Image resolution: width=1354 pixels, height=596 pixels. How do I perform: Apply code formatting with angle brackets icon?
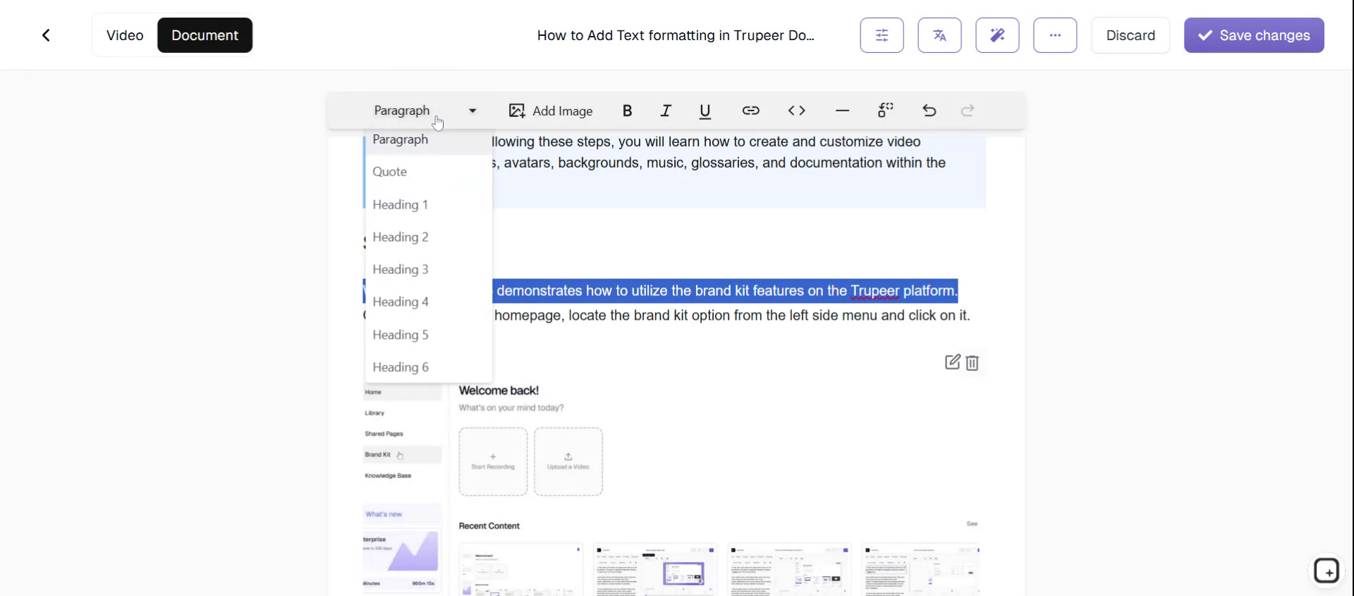796,111
